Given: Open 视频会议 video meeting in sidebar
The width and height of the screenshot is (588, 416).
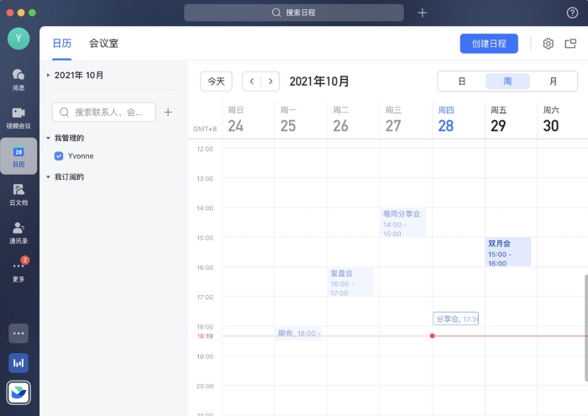Looking at the screenshot, I should pyautogui.click(x=18, y=118).
